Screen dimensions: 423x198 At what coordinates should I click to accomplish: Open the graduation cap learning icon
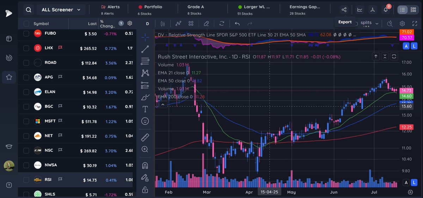click(9, 147)
